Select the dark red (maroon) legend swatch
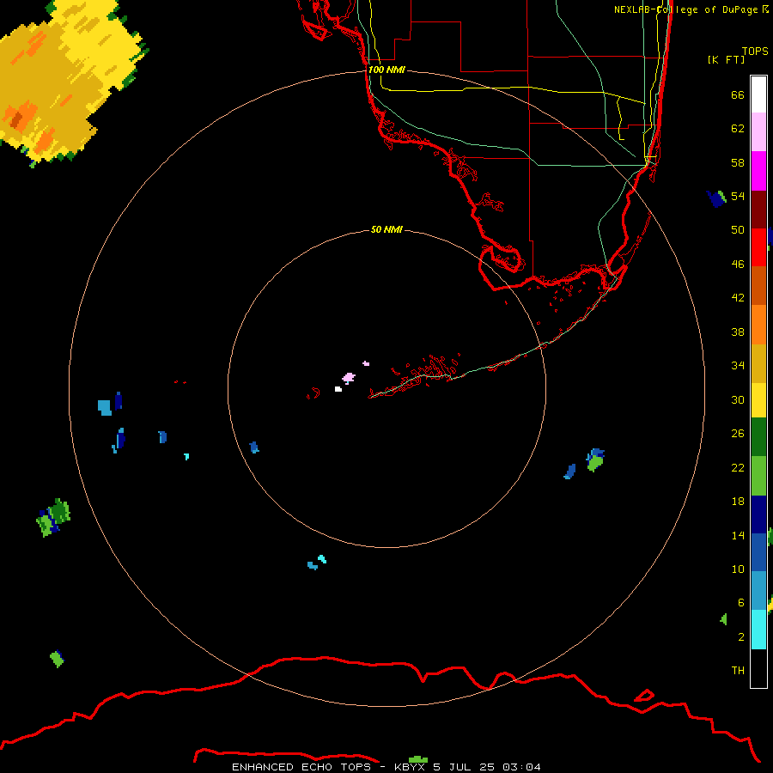This screenshot has width=773, height=773. pyautogui.click(x=758, y=210)
